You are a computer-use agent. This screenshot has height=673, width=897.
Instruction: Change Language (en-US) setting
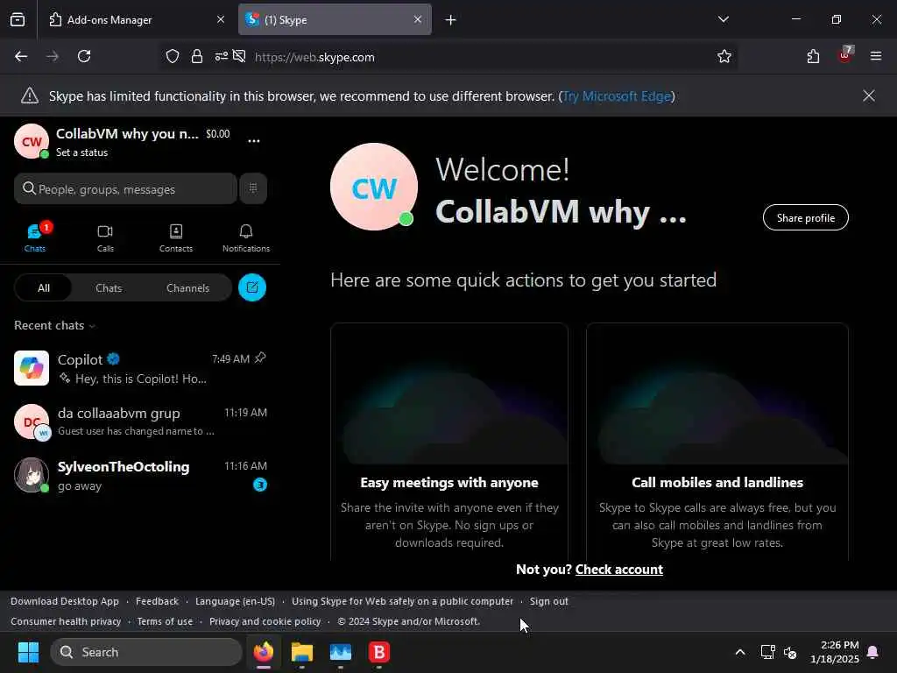pos(235,601)
